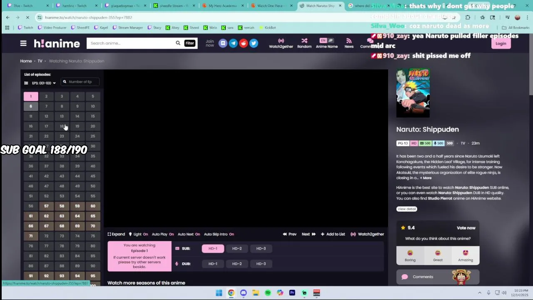533x300 pixels.
Task: Click the Expand player icon
Action: pos(110,234)
